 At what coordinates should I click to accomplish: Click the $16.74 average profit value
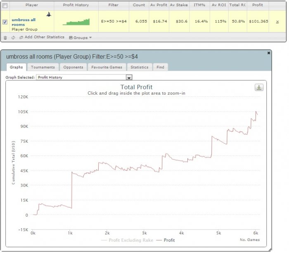(x=160, y=21)
